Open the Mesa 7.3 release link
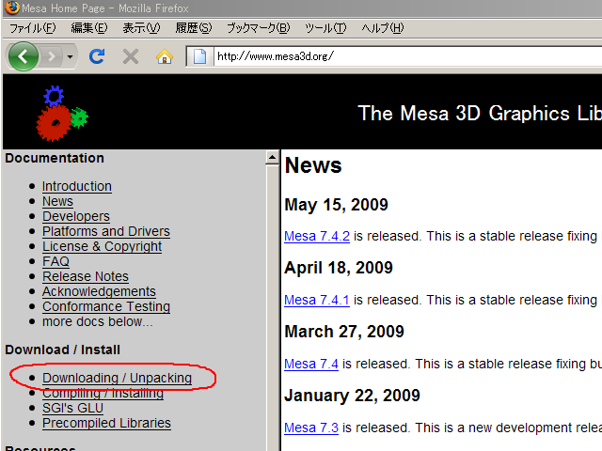Image resolution: width=602 pixels, height=451 pixels. click(311, 428)
